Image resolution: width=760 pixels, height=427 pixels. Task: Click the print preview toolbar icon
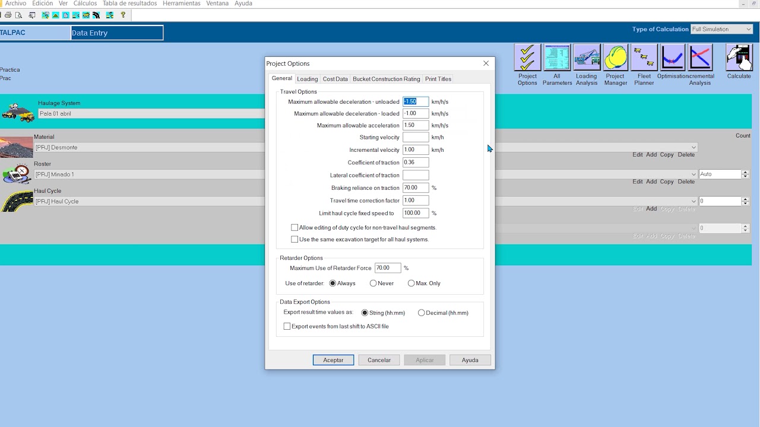(x=19, y=15)
